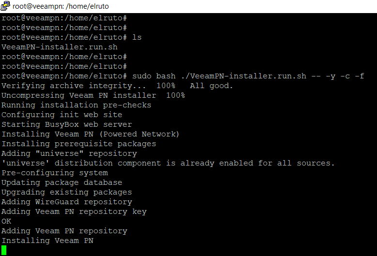The image size is (377, 256).
Task: Click the 'Configuring init web site' line
Action: tap(62, 115)
